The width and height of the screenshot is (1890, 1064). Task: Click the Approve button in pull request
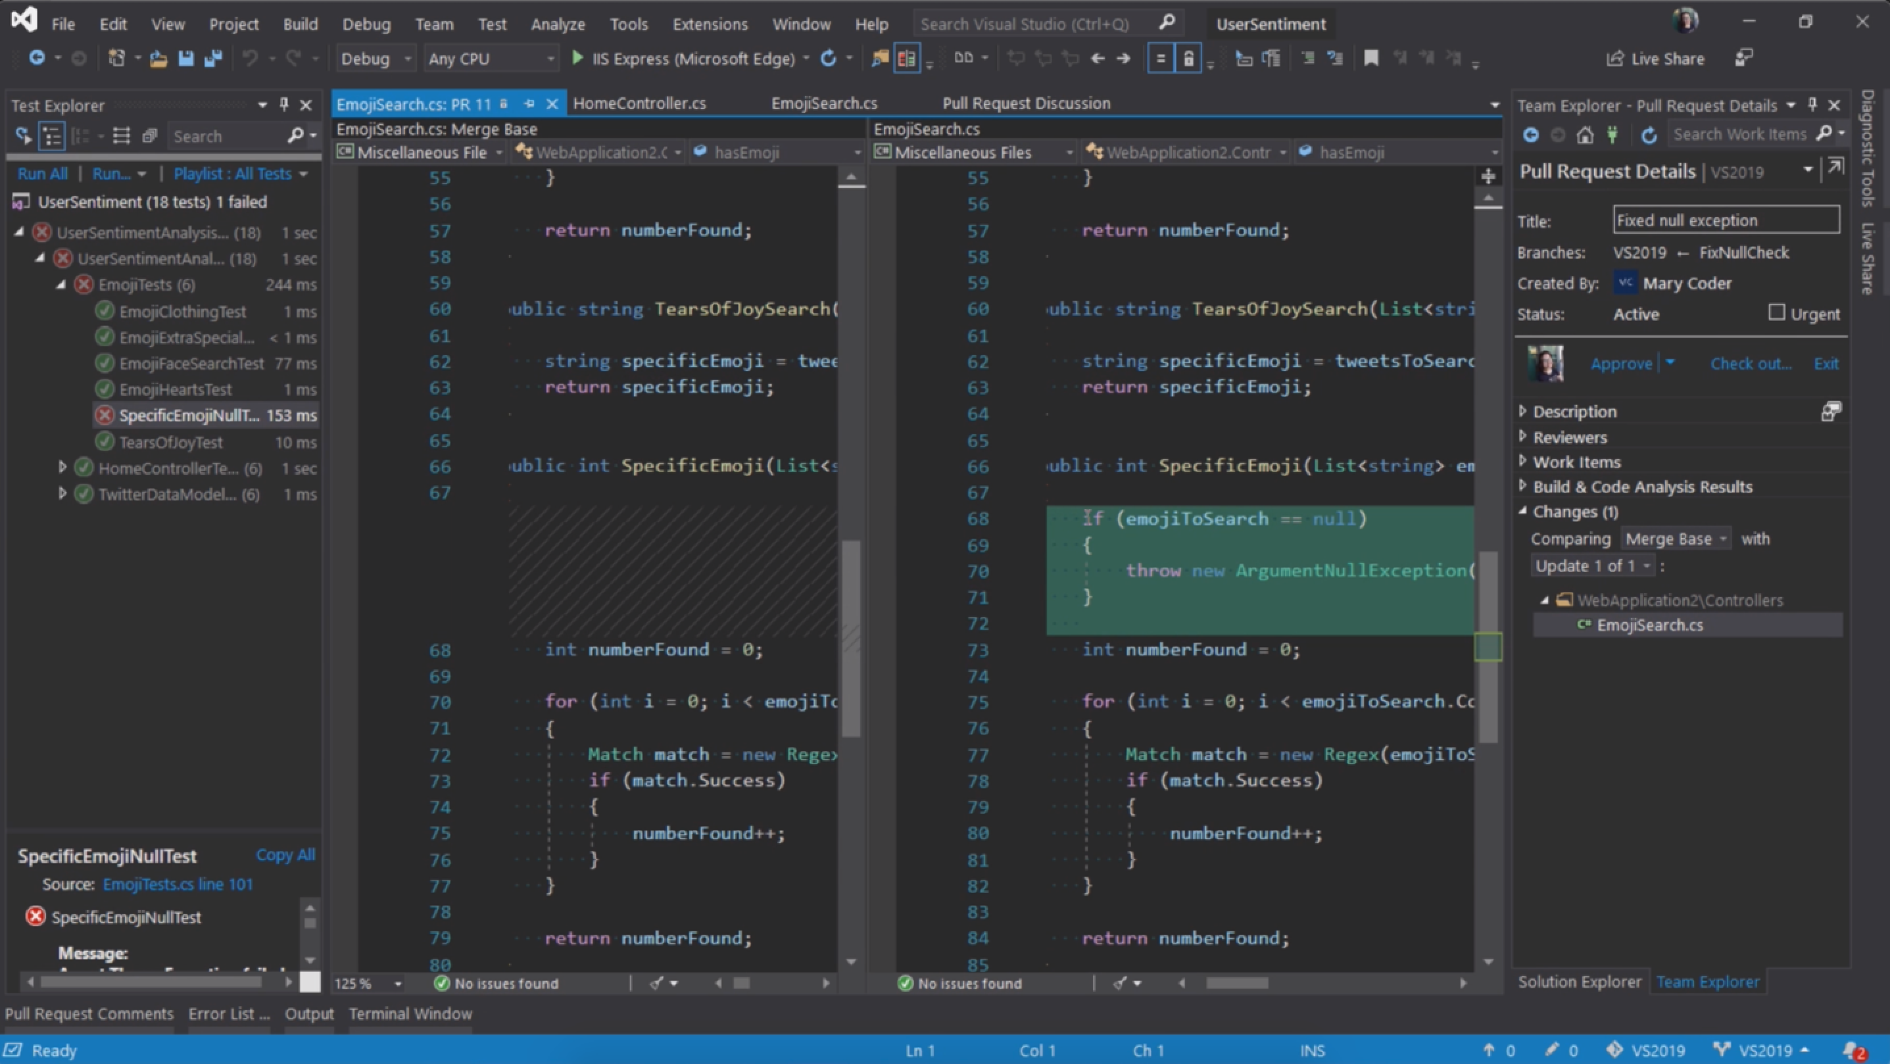tap(1621, 363)
